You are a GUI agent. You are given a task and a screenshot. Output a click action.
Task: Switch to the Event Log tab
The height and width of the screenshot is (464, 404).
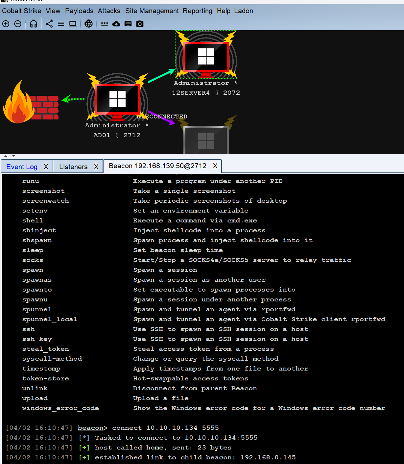pos(22,167)
